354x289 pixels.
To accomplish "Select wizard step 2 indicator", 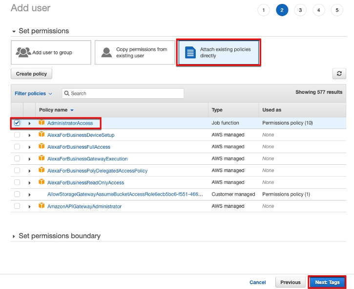I will [282, 10].
